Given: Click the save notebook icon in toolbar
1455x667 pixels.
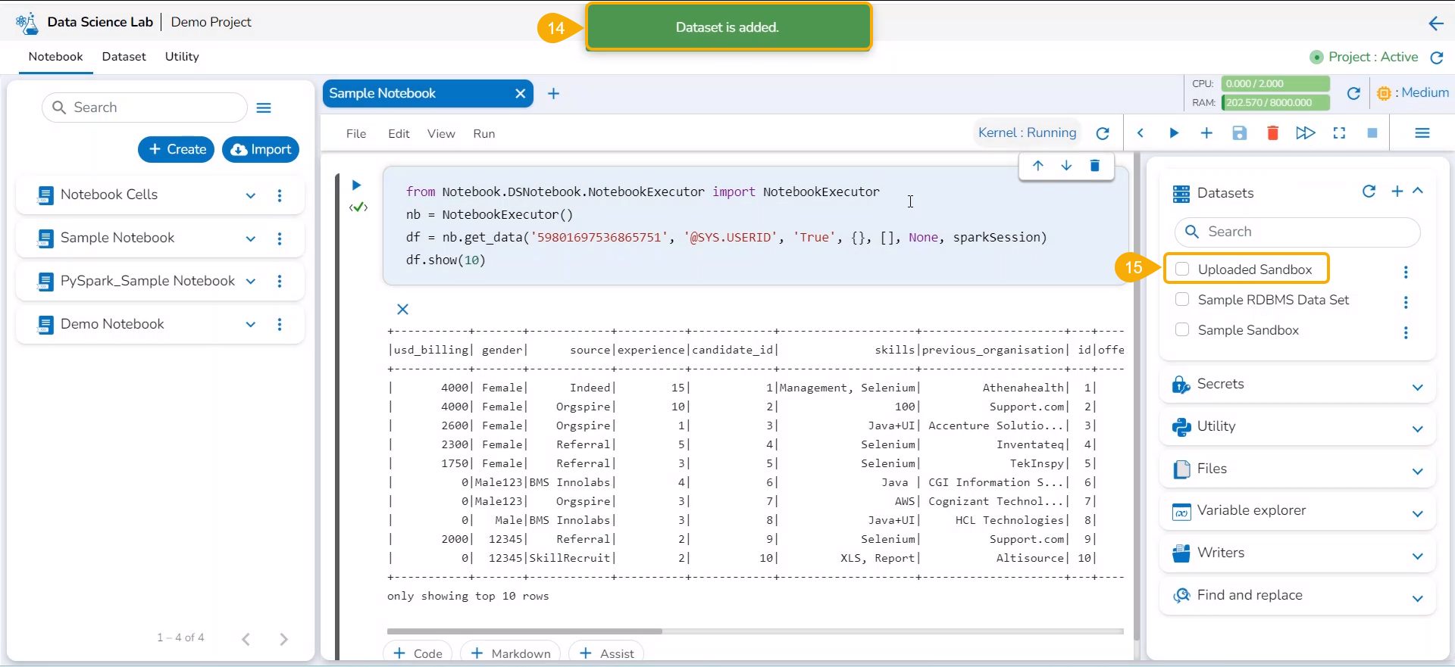Looking at the screenshot, I should pyautogui.click(x=1239, y=133).
